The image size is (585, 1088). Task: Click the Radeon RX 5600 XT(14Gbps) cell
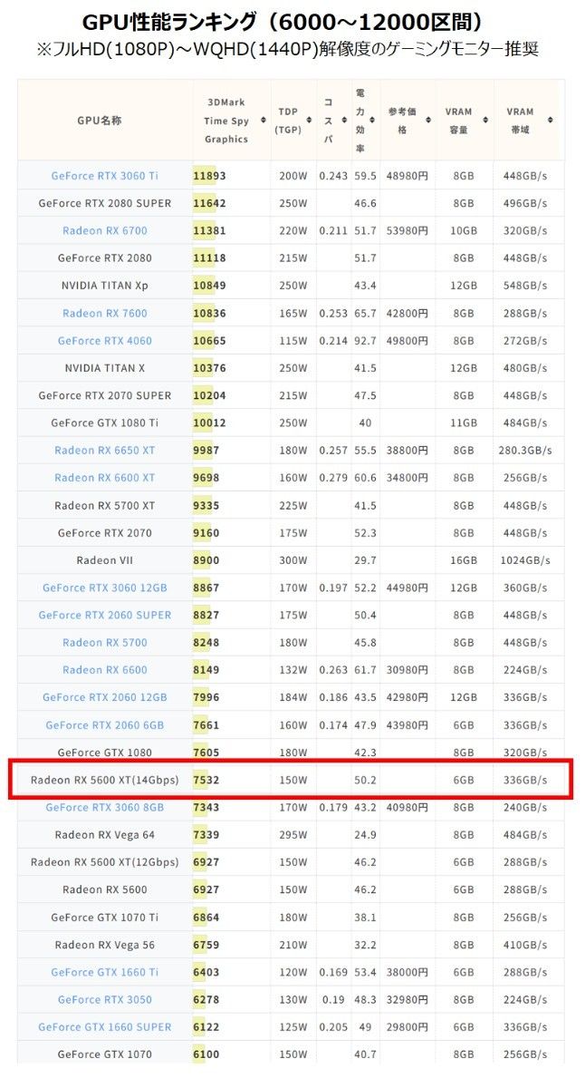[x=105, y=780]
